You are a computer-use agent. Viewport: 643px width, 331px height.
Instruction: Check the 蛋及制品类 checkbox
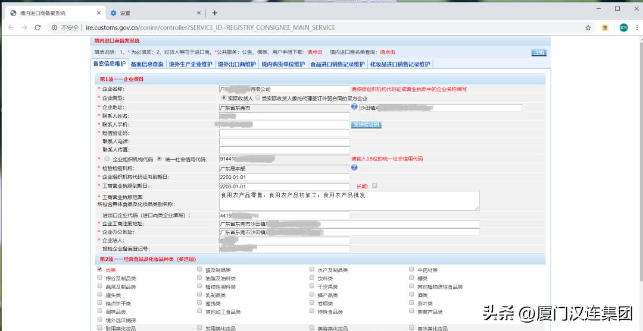coord(199,270)
